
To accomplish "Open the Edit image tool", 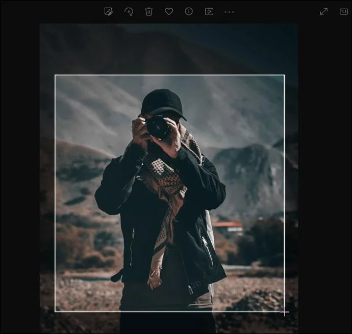I will tap(109, 11).
